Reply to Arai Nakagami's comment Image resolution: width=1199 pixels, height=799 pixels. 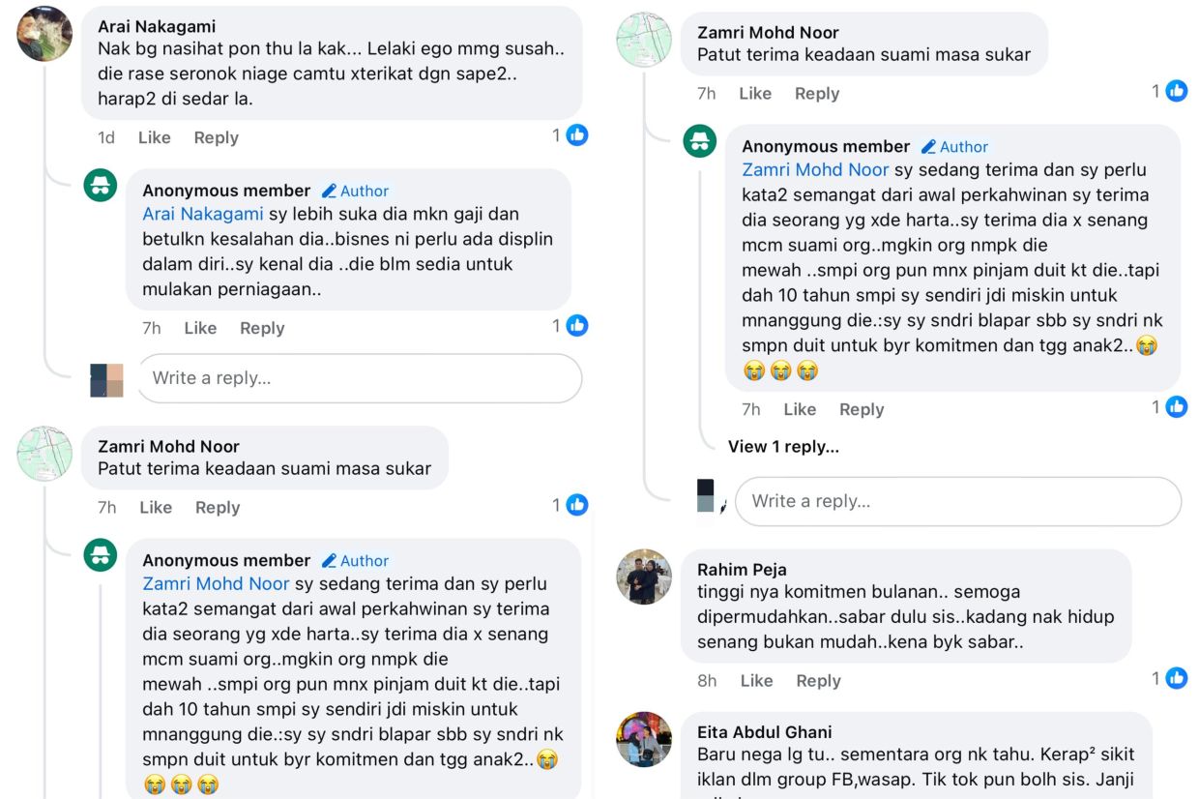[216, 137]
